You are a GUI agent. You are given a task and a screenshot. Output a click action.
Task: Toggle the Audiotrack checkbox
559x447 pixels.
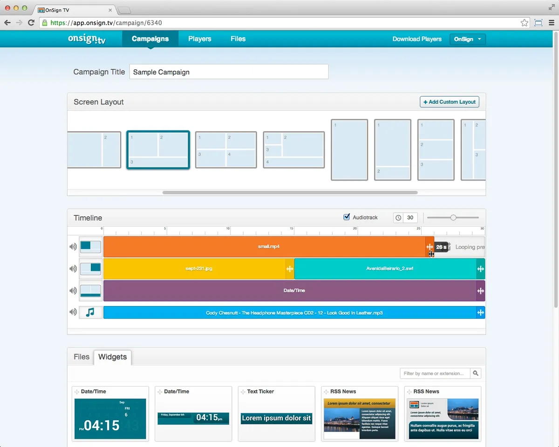(347, 217)
